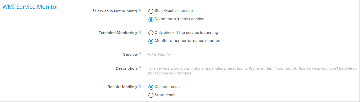Show help icon for Result Handling
Image resolution: width=360 pixels, height=102 pixels.
140,87
